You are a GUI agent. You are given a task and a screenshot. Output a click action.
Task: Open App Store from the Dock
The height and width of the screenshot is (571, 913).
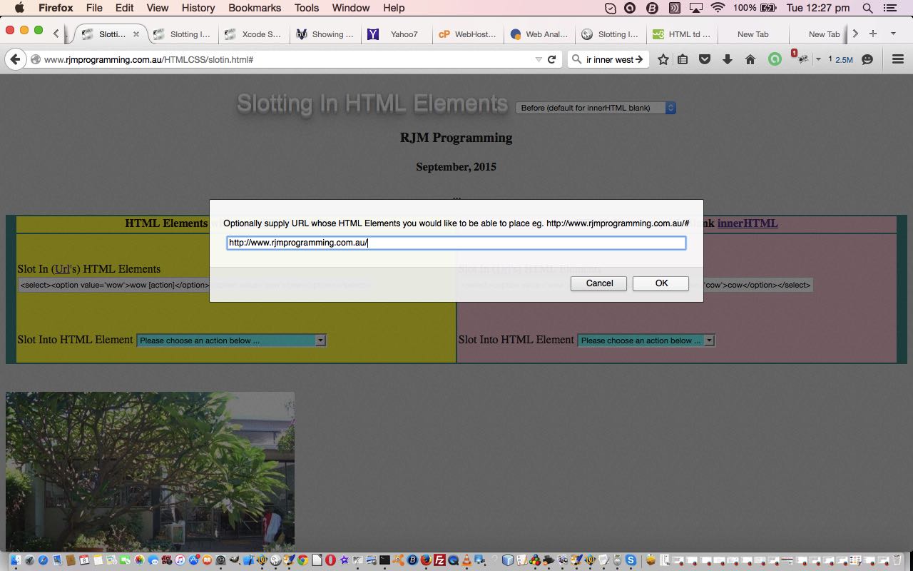point(194,560)
